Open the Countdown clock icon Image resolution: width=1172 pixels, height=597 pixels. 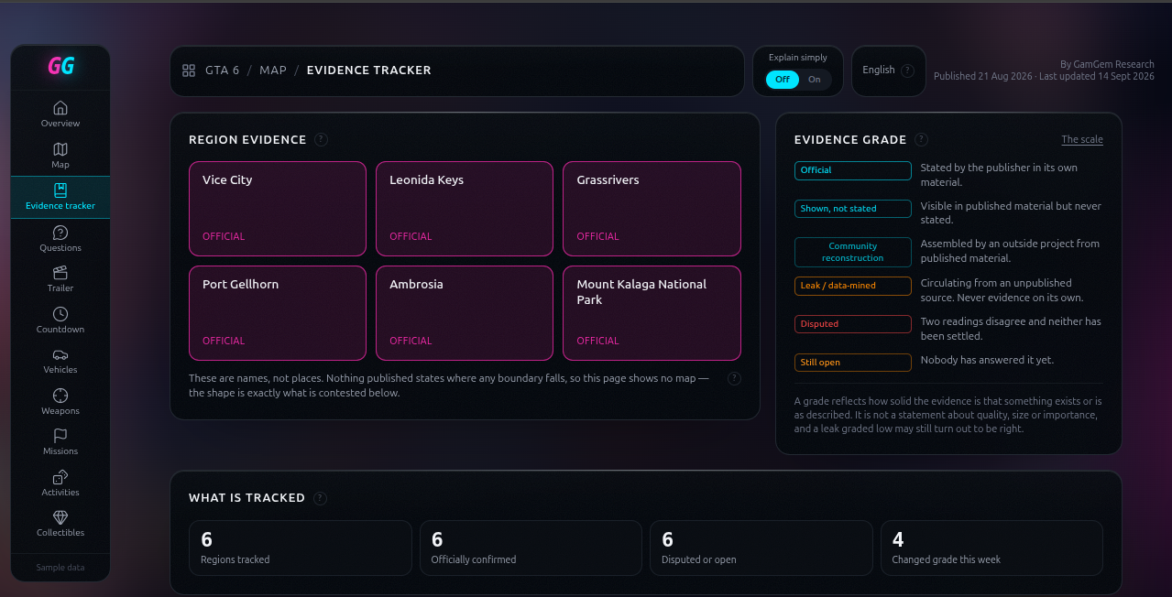60,314
